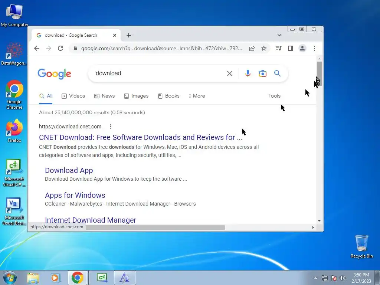The width and height of the screenshot is (380, 285).
Task: Open the media controls icon in toolbar
Action: [278, 48]
